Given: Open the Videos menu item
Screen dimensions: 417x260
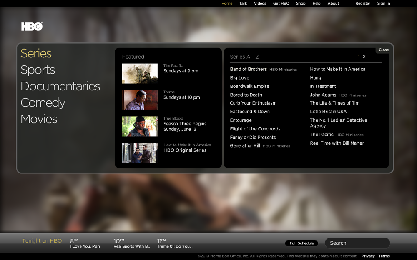Looking at the screenshot, I should coord(260,3).
